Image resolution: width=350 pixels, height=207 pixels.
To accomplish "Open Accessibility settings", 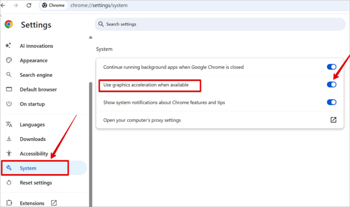I will click(34, 154).
